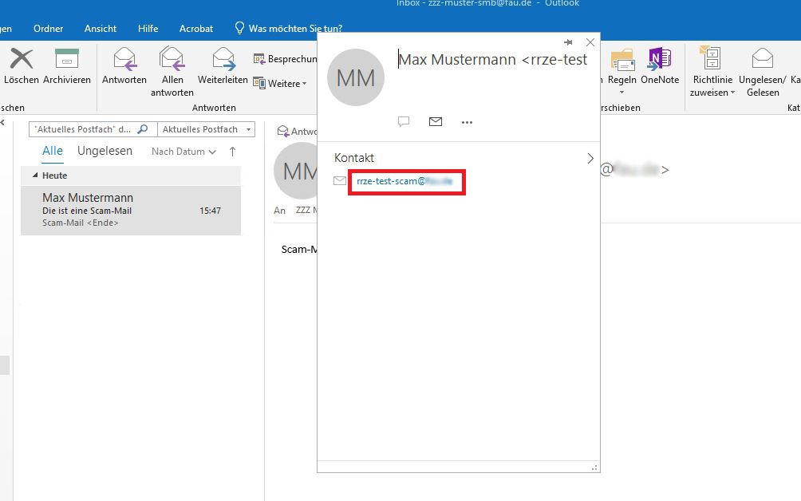Viewport: 801px width, 501px height.
Task: Click the mailbox search input field
Action: pyautogui.click(x=84, y=129)
